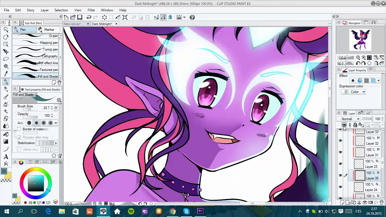
Task: Expand the Stabilization slider arrow
Action: coord(56,143)
